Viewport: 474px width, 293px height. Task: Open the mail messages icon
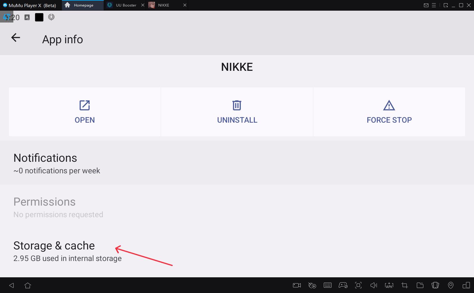pos(426,5)
